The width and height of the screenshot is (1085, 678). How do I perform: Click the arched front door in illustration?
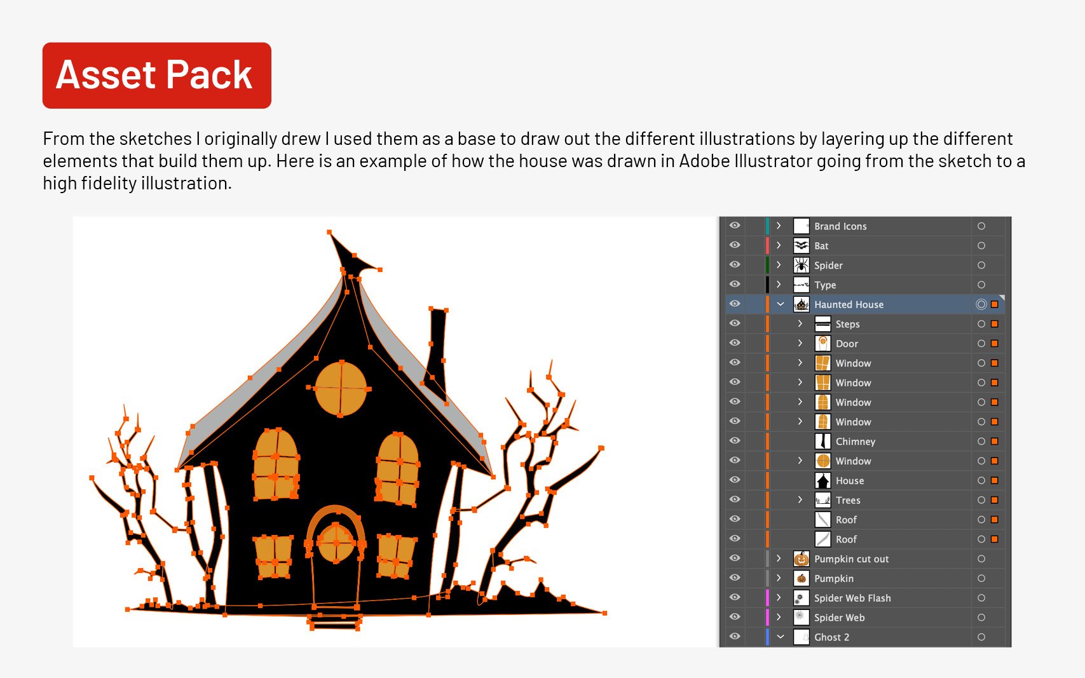pyautogui.click(x=336, y=557)
